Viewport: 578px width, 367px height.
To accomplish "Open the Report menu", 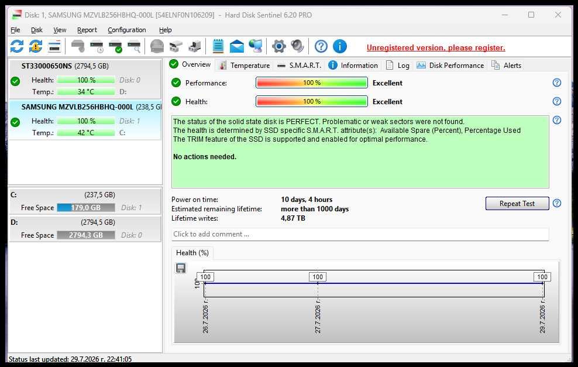I will click(x=87, y=30).
